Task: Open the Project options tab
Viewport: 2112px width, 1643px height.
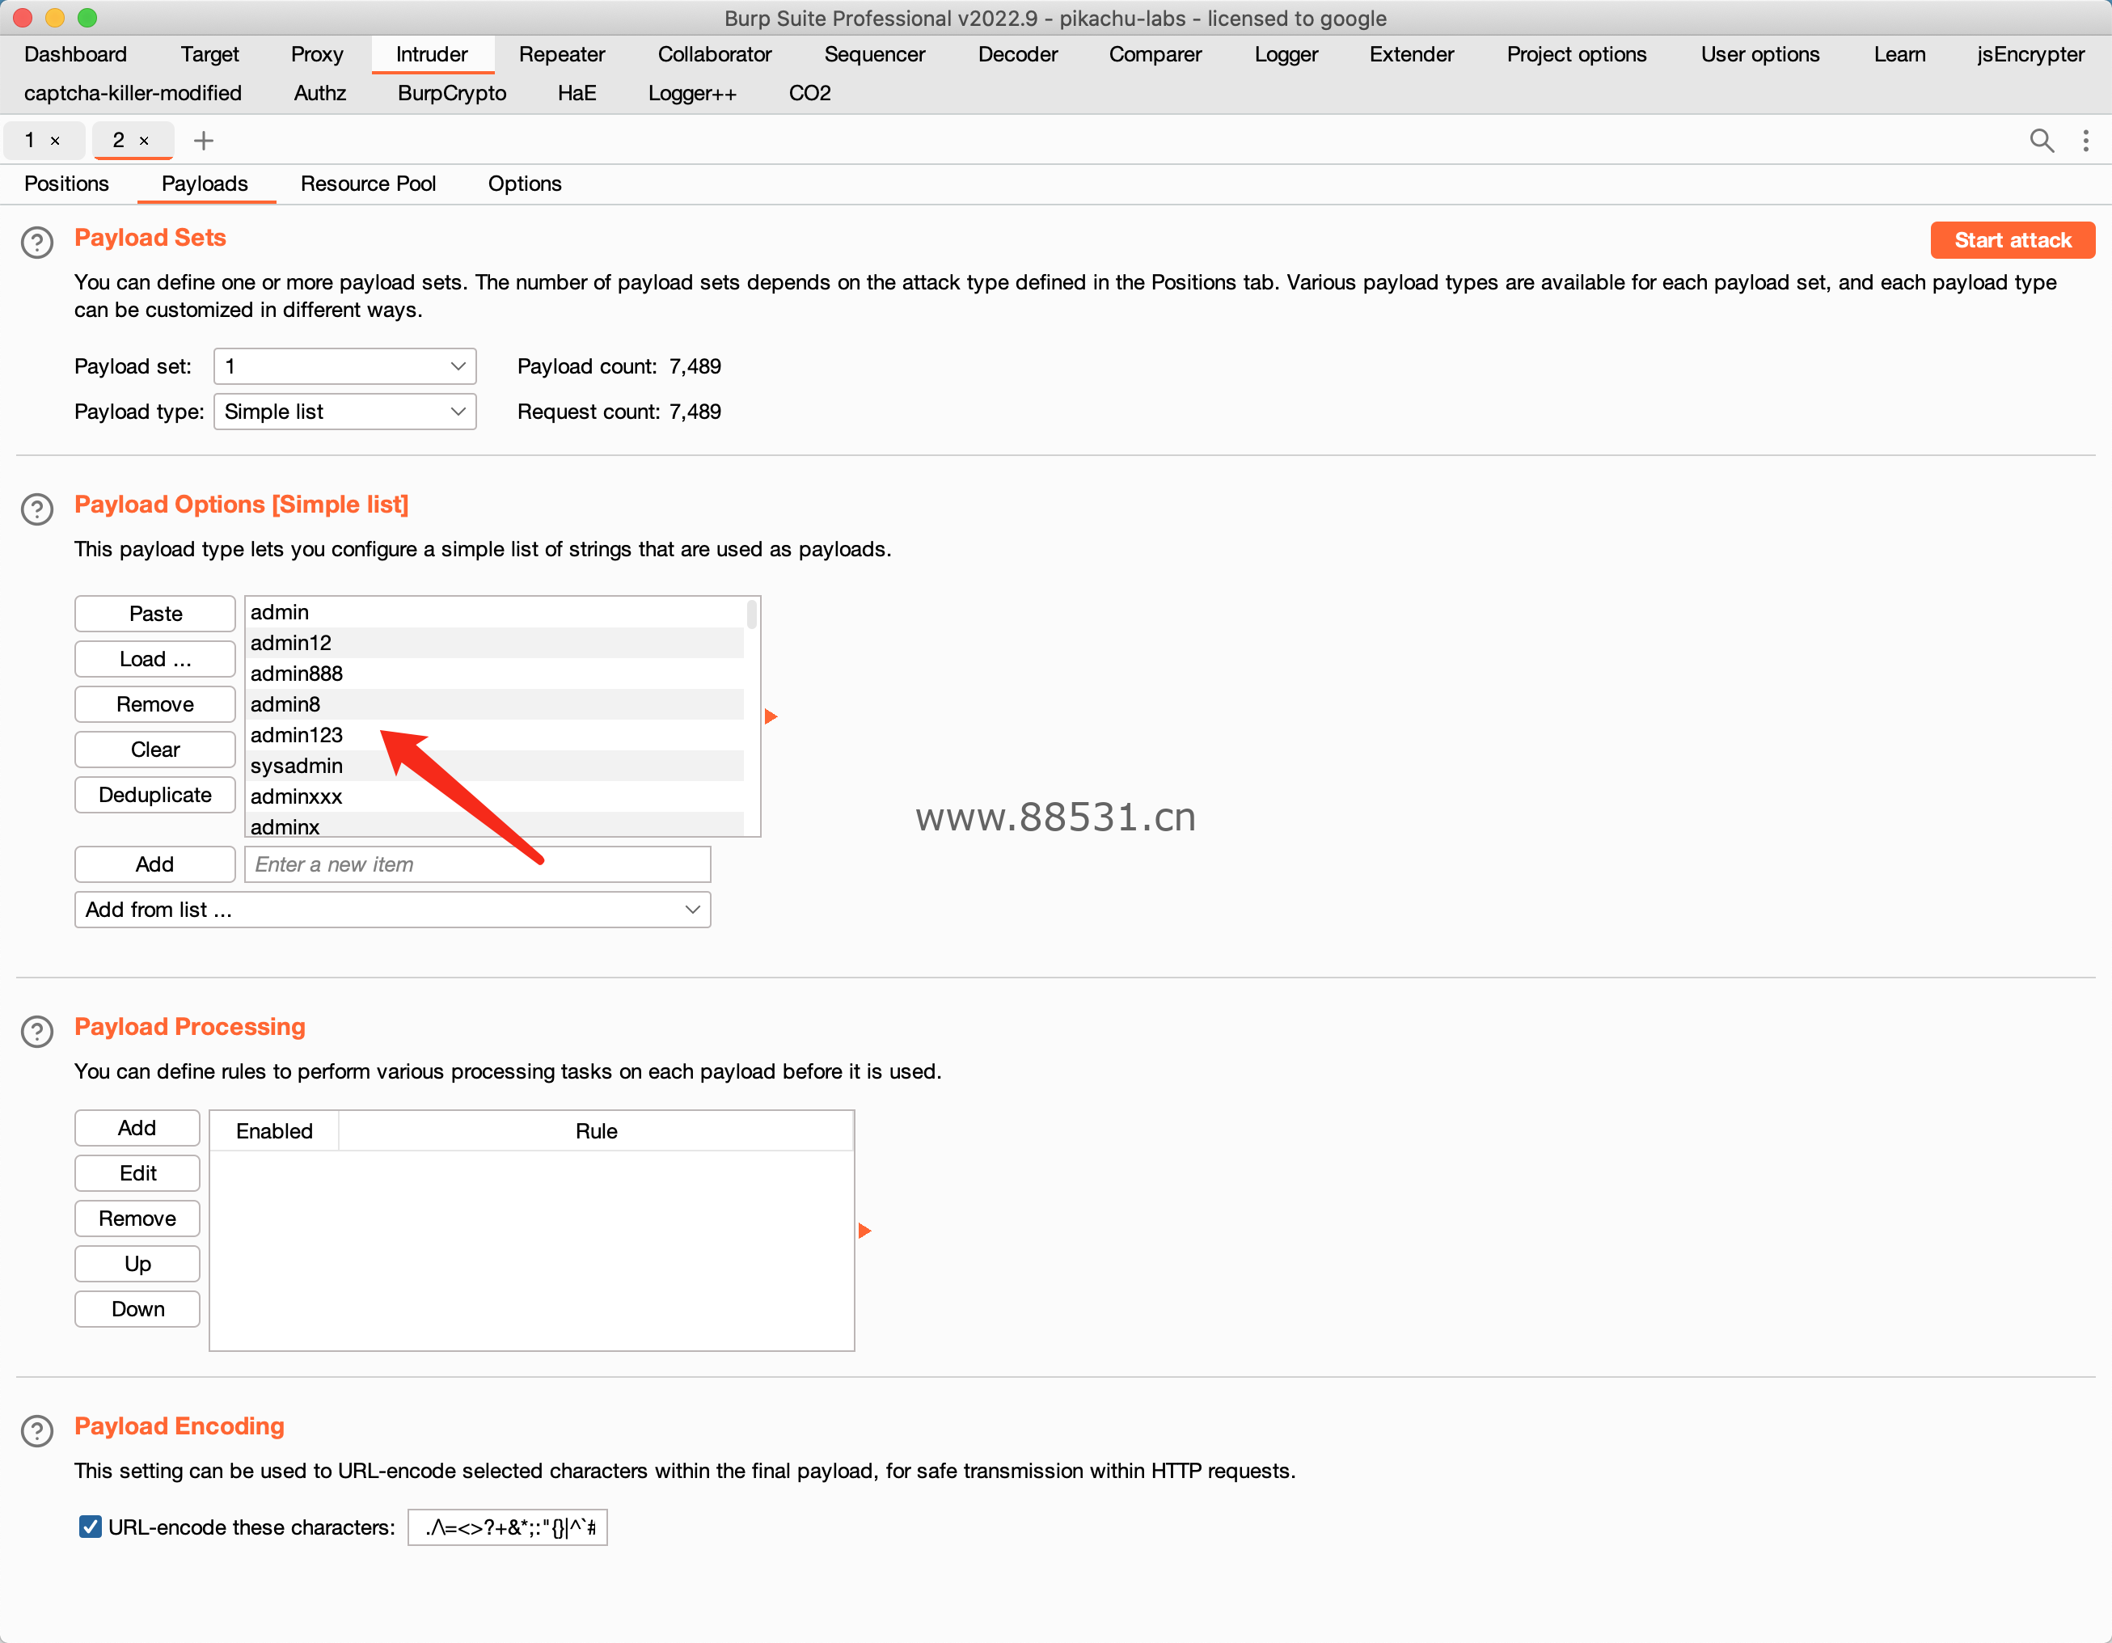Action: (1576, 54)
